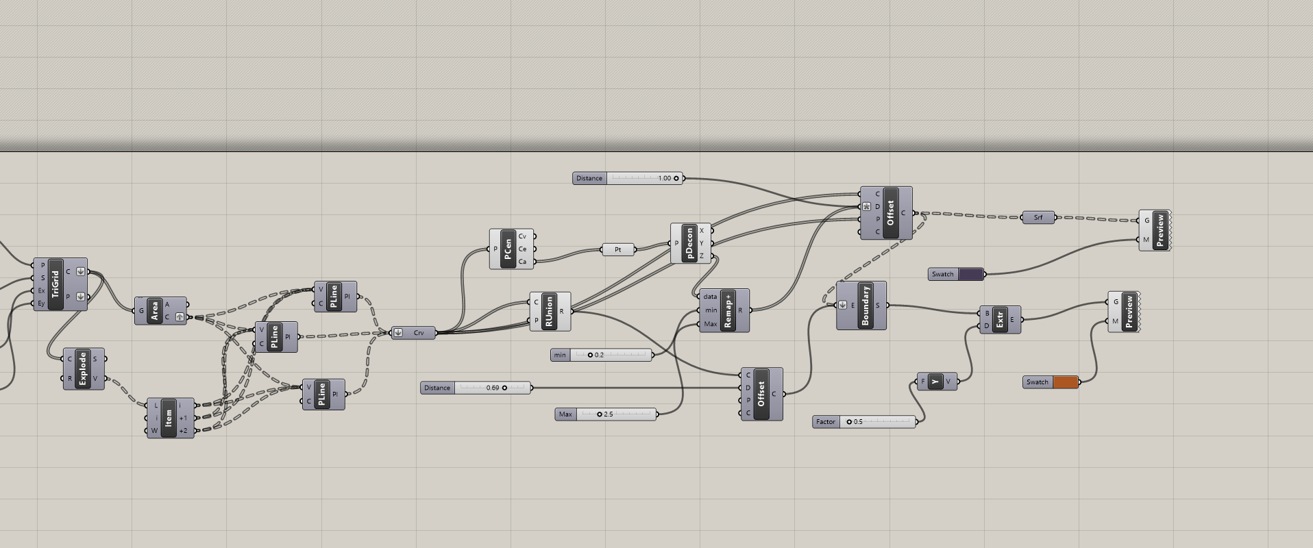Viewport: 1313px width, 548px height.
Task: Click the Area component
Action: coord(155,311)
